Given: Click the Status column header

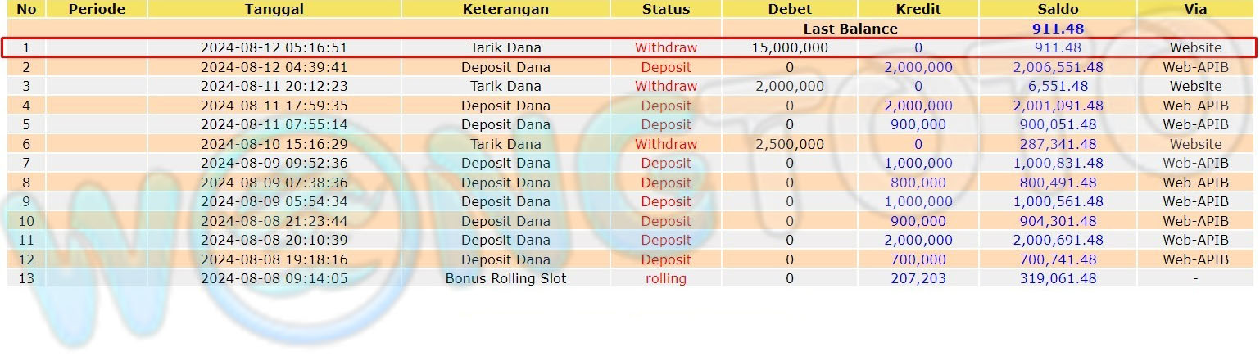Looking at the screenshot, I should coord(666,9).
